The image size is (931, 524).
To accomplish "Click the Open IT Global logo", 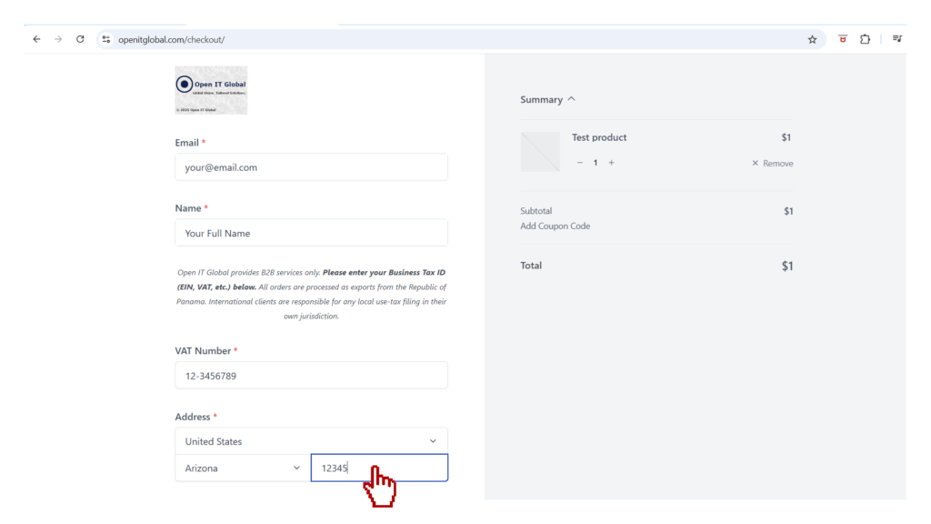I will click(211, 90).
